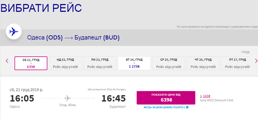Image resolution: width=258 pixels, height=119 pixels.
Task: Click the seats-at-this-price notice text
Action: [164, 107]
